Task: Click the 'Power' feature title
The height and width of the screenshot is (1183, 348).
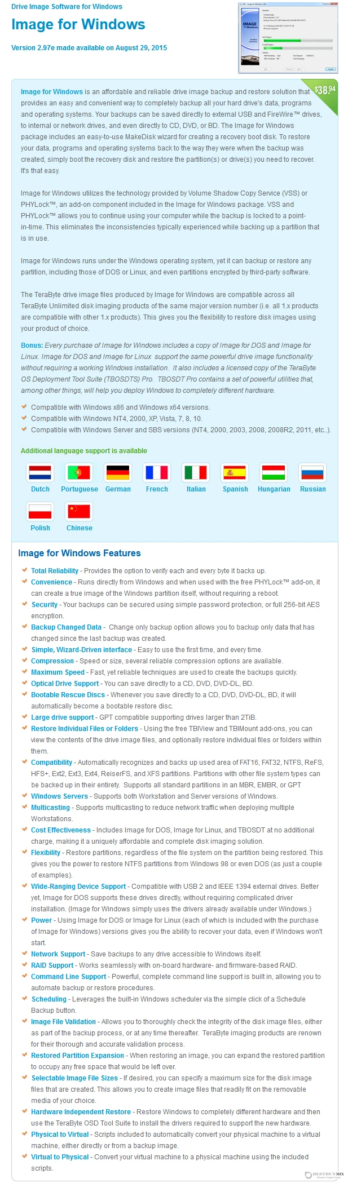Action: (x=42, y=920)
